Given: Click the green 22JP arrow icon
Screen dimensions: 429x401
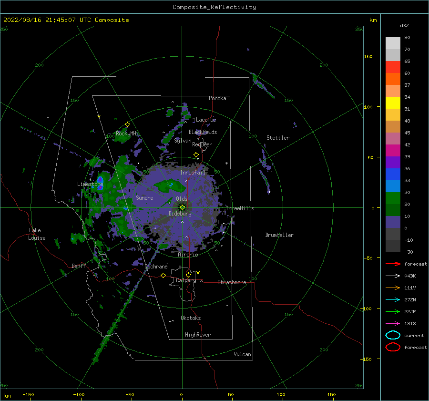Looking at the screenshot, I should point(393,311).
